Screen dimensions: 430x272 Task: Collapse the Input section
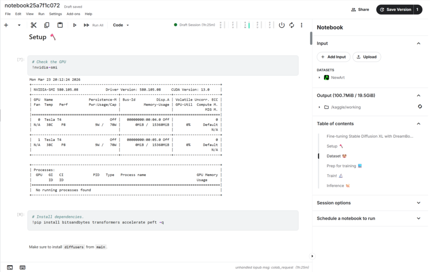point(419,43)
